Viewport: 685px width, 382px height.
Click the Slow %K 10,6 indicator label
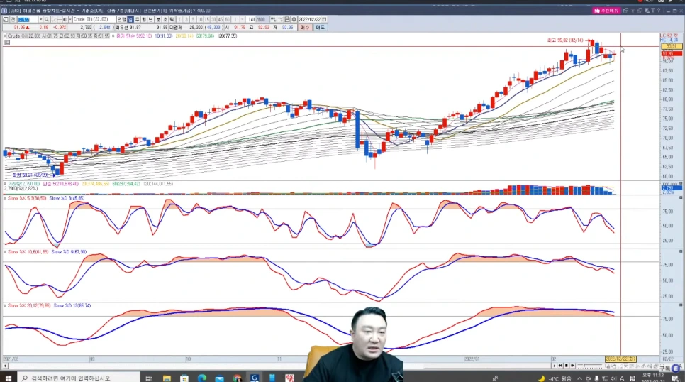tap(28, 252)
